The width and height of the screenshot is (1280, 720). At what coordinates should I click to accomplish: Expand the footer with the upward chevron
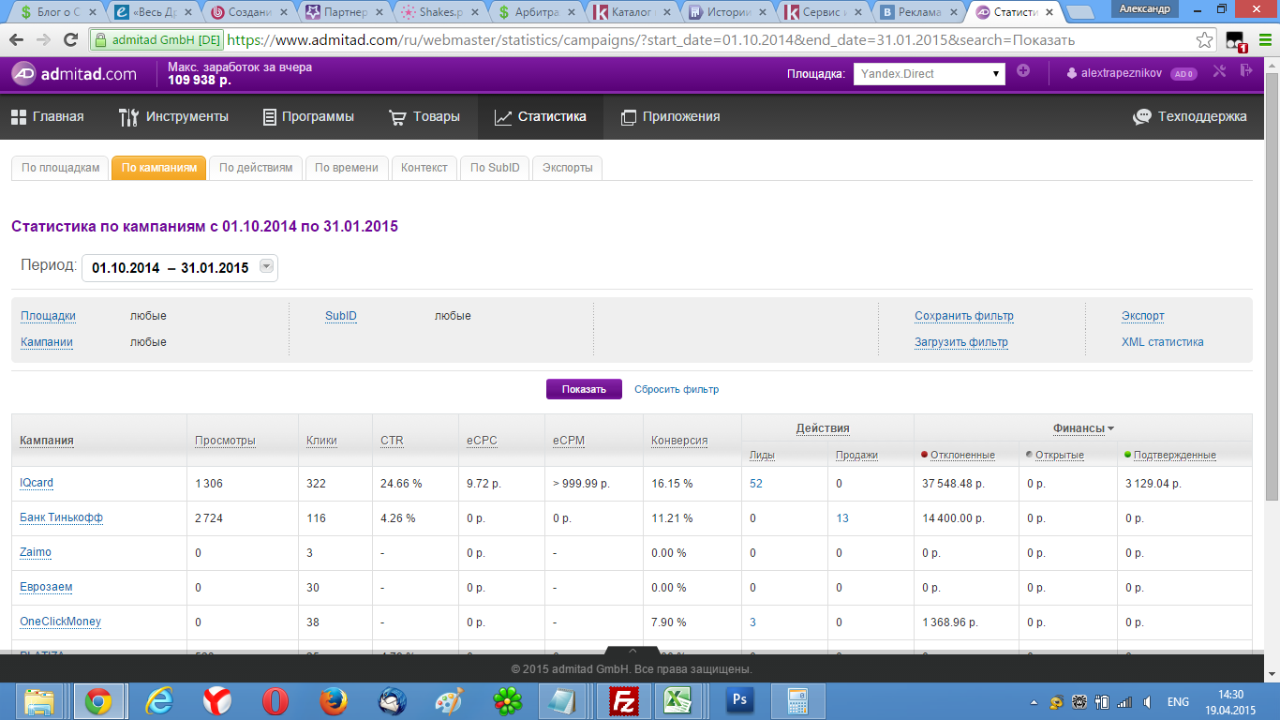pyautogui.click(x=633, y=651)
